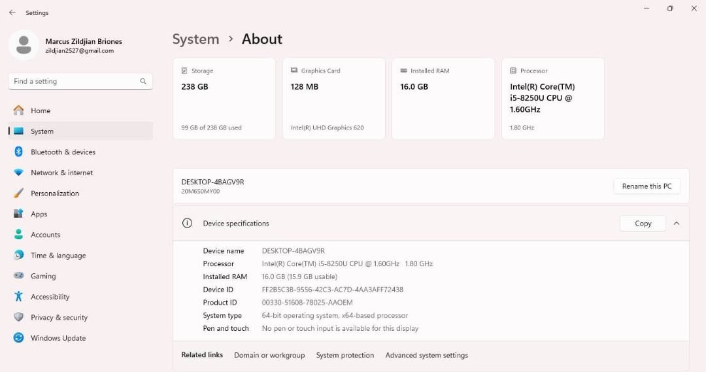The height and width of the screenshot is (372, 706).
Task: Click the Apps icon in sidebar
Action: [18, 214]
